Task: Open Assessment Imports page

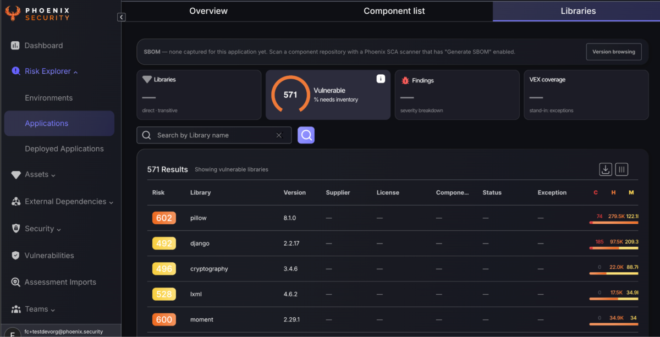Action: [59, 282]
